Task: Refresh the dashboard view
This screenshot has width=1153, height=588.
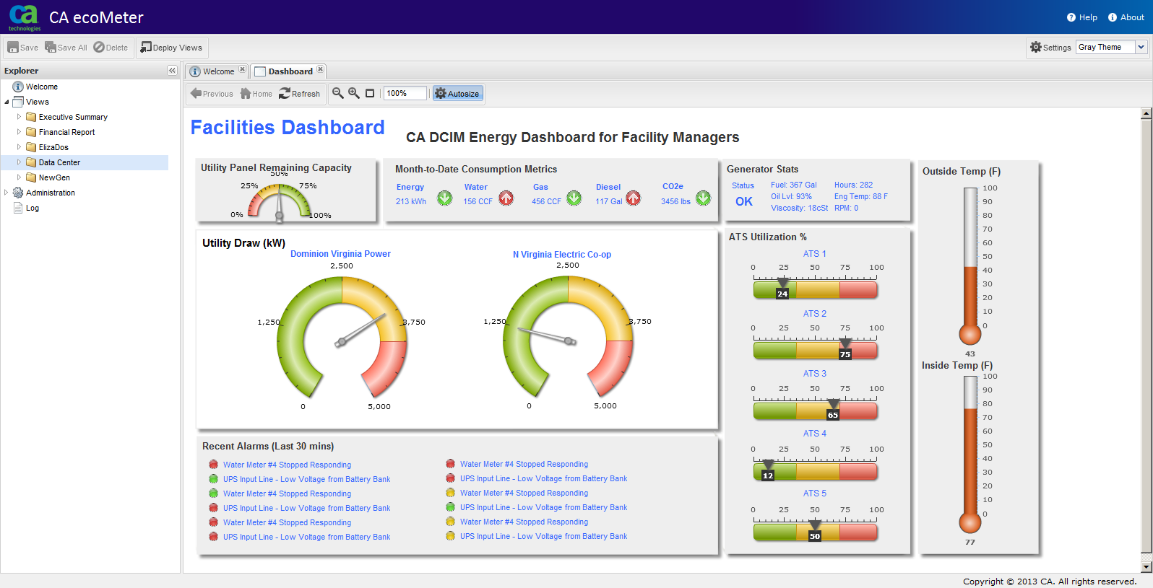Action: 300,94
